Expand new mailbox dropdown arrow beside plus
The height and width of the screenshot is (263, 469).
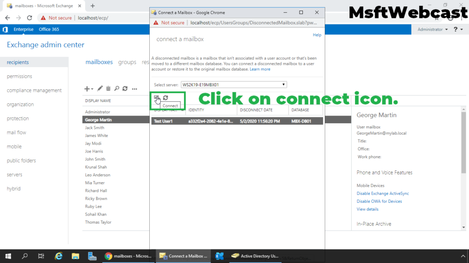[x=92, y=89]
